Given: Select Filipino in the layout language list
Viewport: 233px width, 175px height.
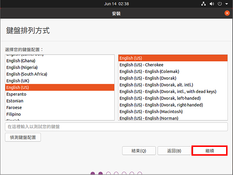Looking at the screenshot, I should tap(14, 114).
